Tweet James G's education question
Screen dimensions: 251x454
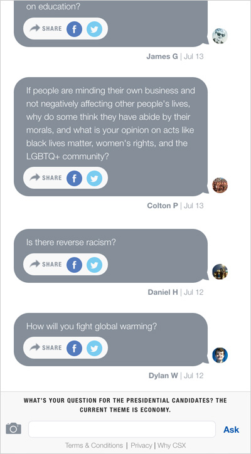(95, 29)
